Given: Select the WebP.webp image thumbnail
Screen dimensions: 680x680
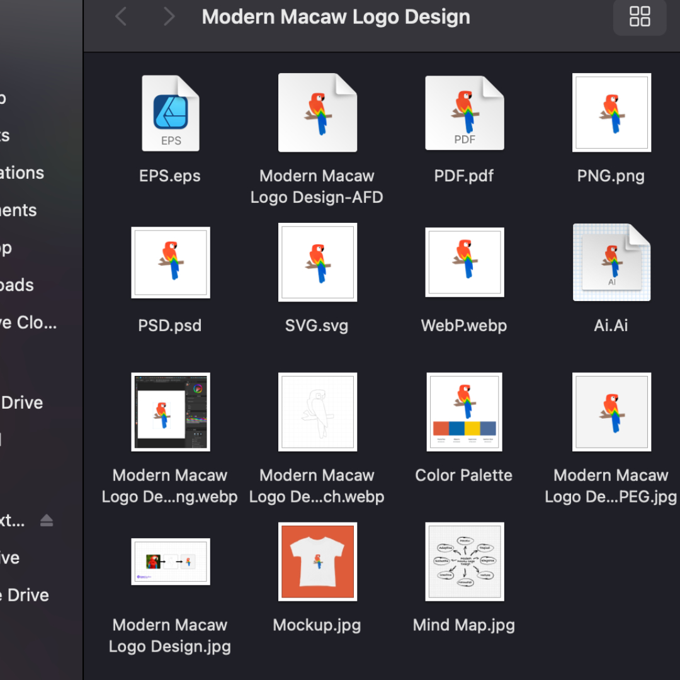Looking at the screenshot, I should pyautogui.click(x=464, y=263).
